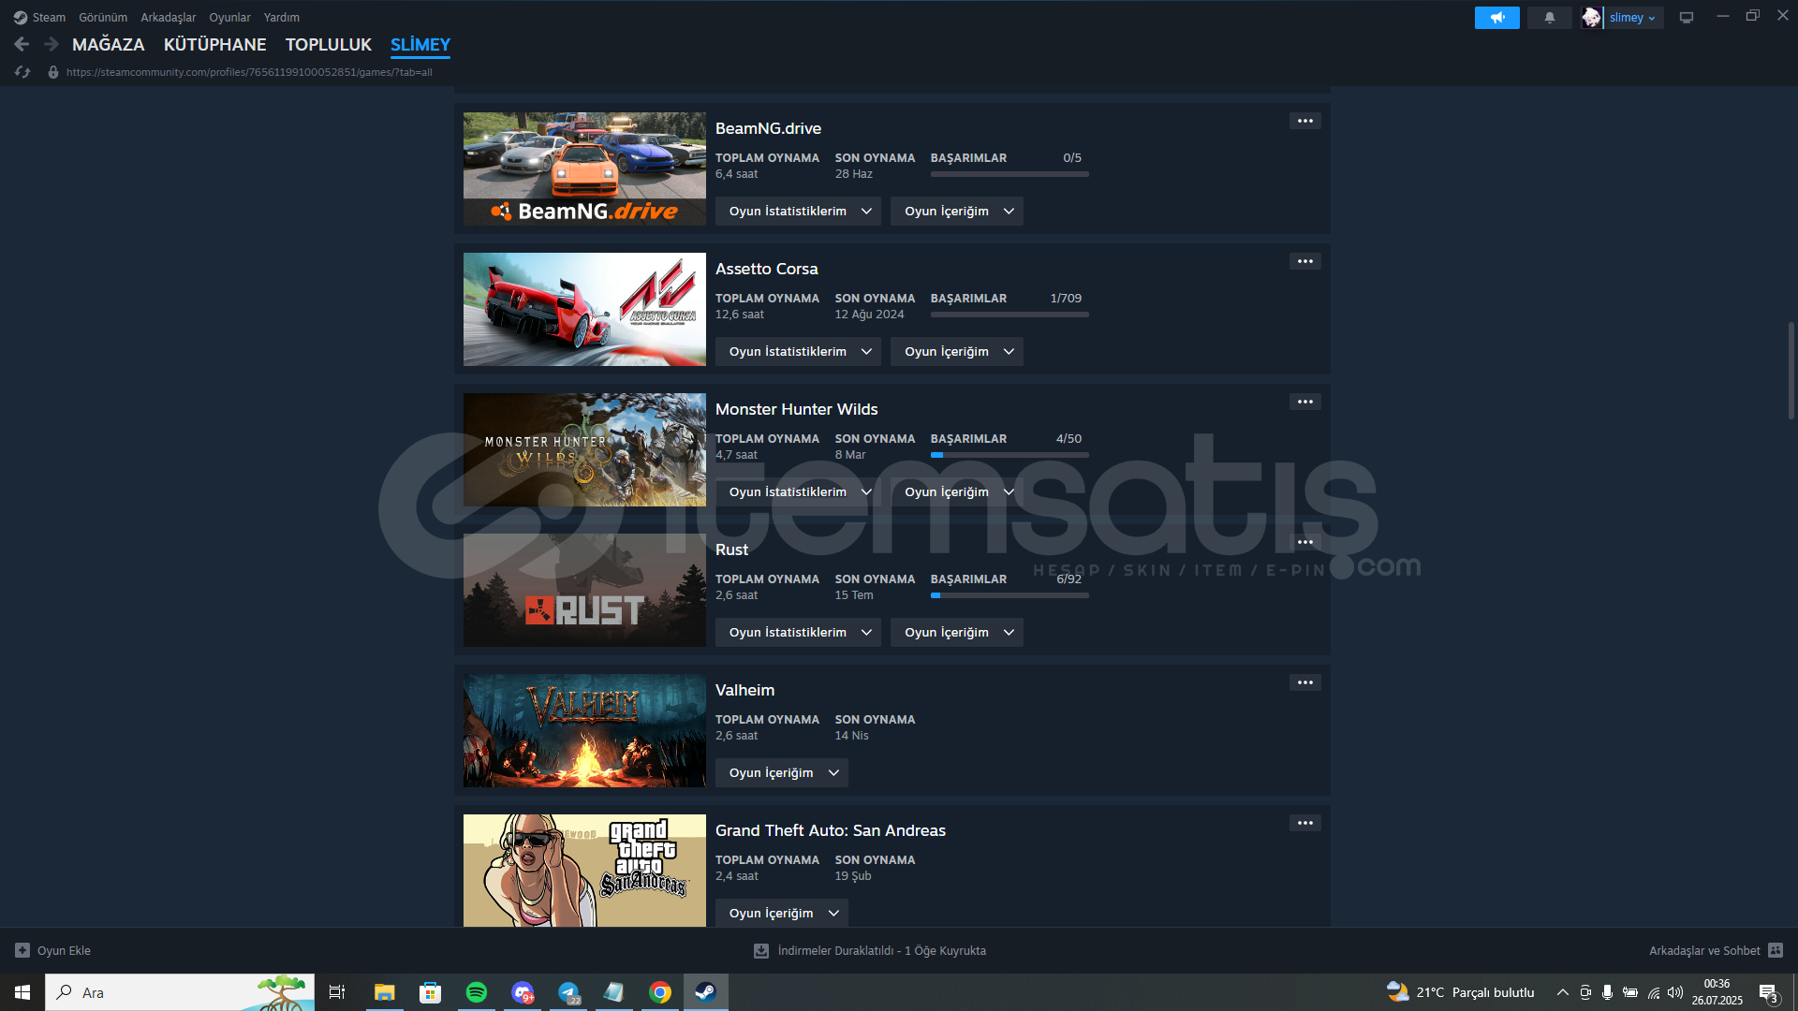
Task: Click the Valheim game thumbnail
Action: [x=584, y=731]
